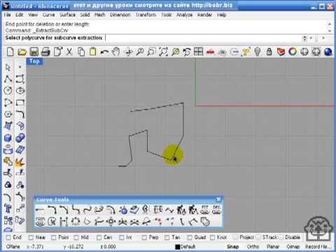The height and width of the screenshot is (252, 336).
Task: Click the Top viewport title label
Action: 34,62
